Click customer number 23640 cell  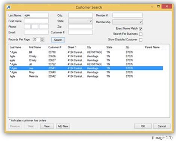click(x=52, y=72)
